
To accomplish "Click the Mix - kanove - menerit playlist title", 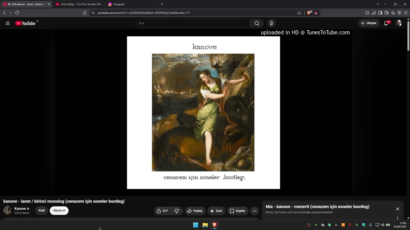I will tap(317, 207).
